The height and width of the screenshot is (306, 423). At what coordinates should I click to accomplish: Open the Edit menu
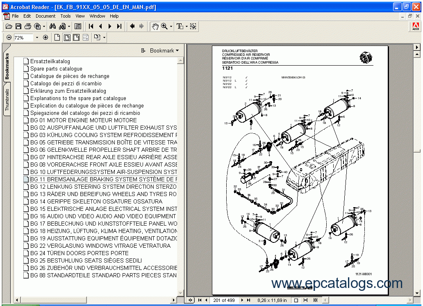(x=27, y=16)
